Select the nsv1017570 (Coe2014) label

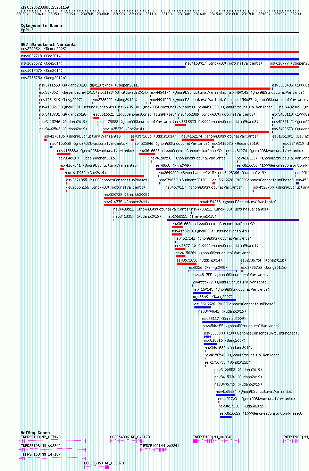(42, 71)
